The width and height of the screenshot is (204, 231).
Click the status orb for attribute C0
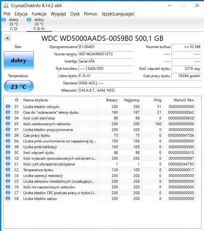(8, 158)
